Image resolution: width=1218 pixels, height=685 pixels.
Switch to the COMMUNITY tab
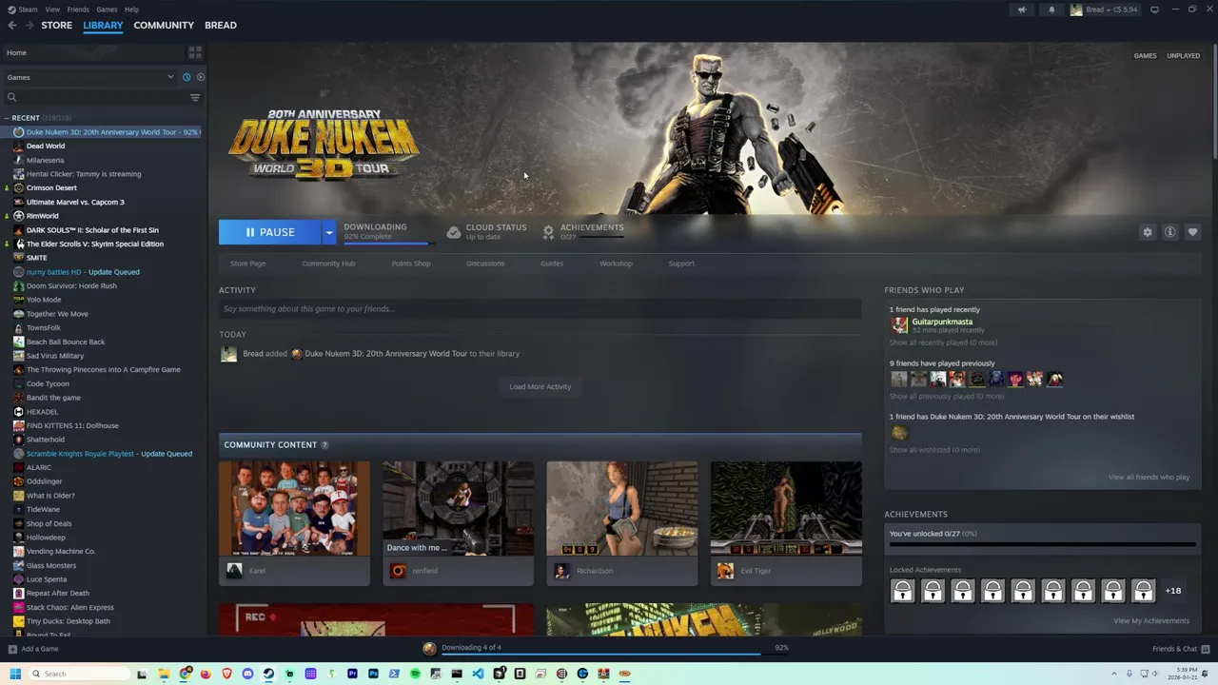pyautogui.click(x=164, y=25)
